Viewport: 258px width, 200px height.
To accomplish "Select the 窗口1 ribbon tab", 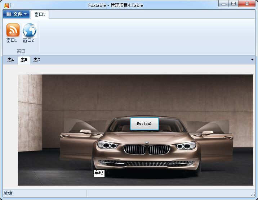I will pos(40,14).
